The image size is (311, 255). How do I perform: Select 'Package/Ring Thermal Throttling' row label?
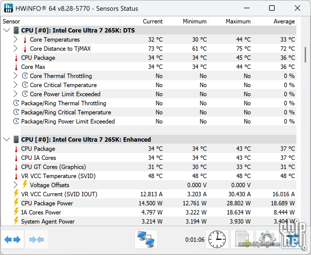pos(64,103)
